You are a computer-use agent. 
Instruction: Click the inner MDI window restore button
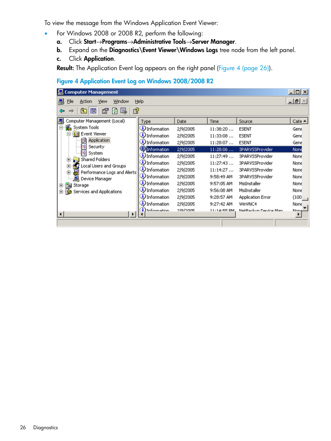(297, 101)
